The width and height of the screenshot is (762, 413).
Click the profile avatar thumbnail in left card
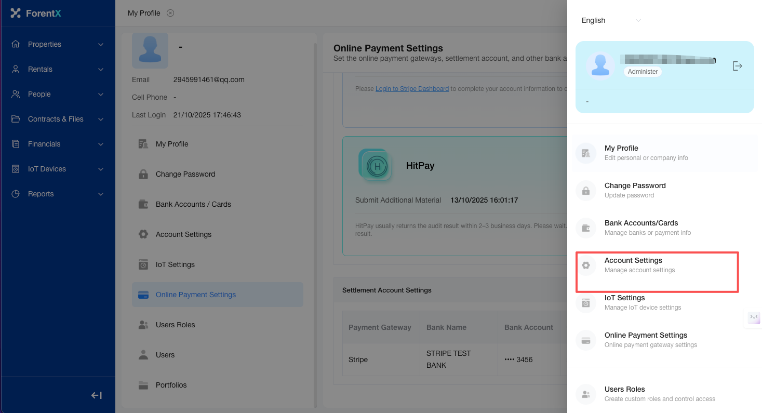click(x=150, y=50)
